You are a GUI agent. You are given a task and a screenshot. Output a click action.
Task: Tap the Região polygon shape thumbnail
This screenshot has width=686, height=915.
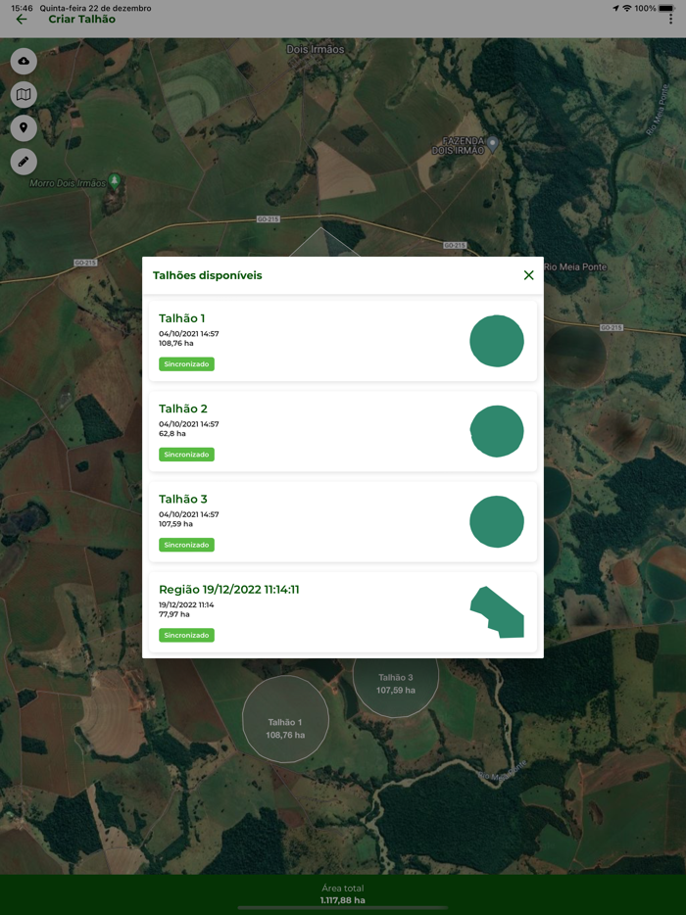pos(497,612)
